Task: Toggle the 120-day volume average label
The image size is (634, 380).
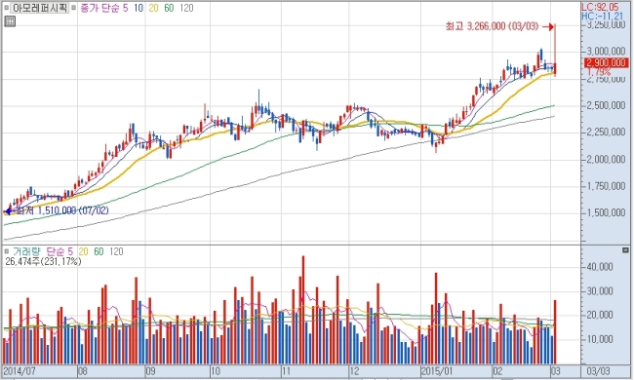Action: pos(116,251)
